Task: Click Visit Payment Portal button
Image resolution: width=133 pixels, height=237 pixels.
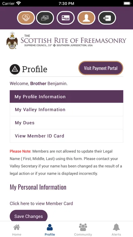Action: tap(101, 68)
